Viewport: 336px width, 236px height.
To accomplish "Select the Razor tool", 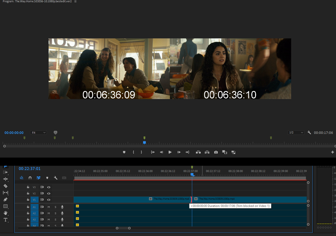I will 5,186.
